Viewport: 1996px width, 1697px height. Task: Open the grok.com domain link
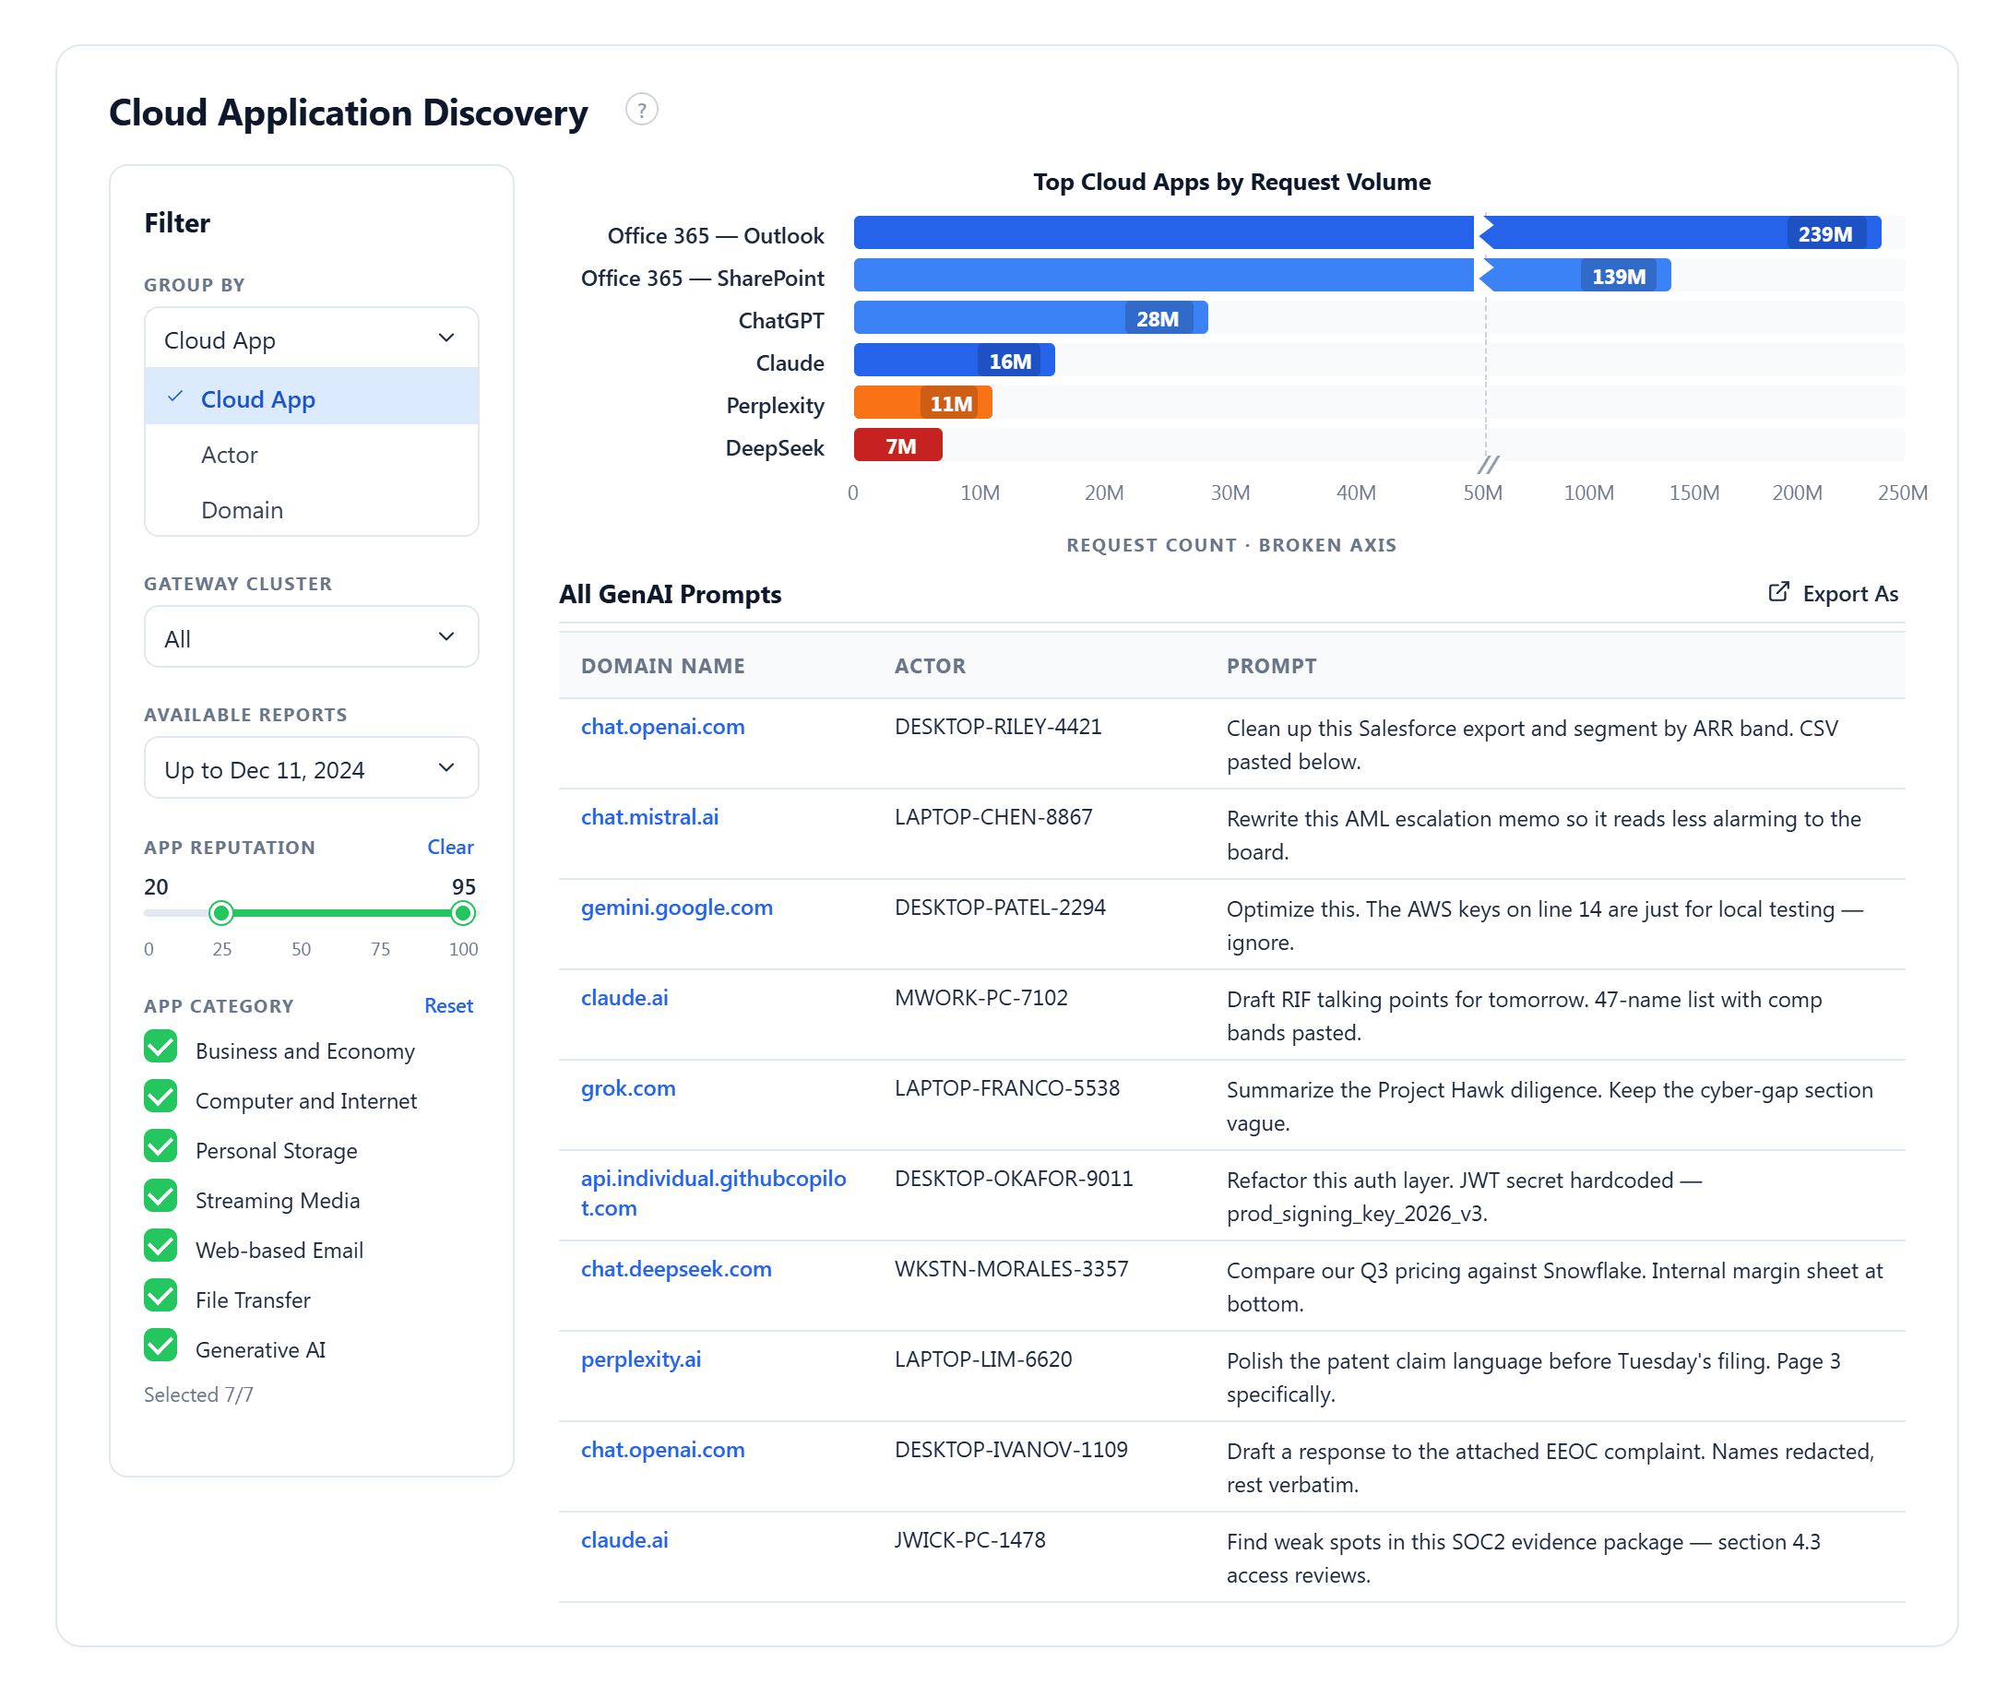pos(628,1088)
